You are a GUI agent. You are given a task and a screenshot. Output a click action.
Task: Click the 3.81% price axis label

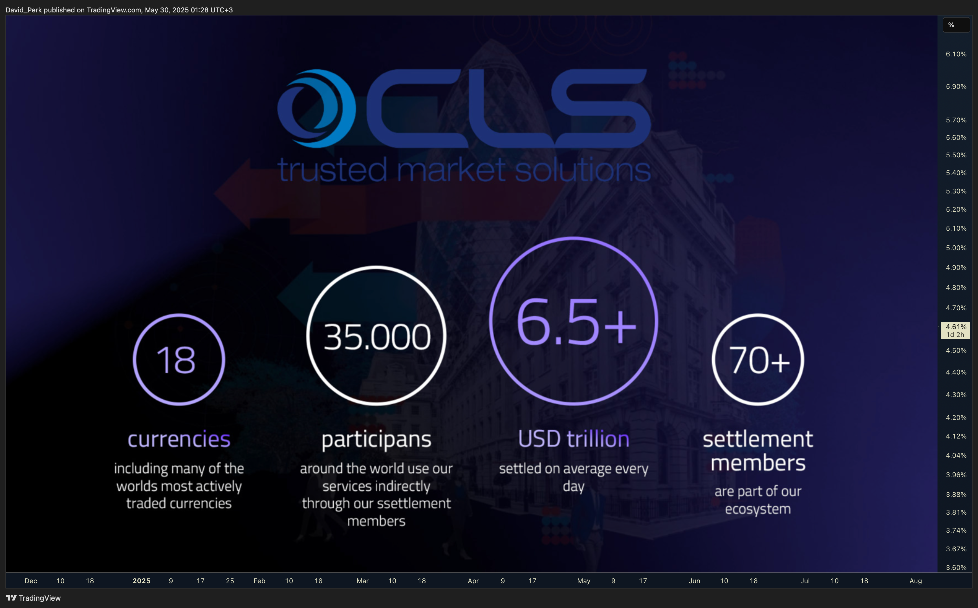coord(956,512)
